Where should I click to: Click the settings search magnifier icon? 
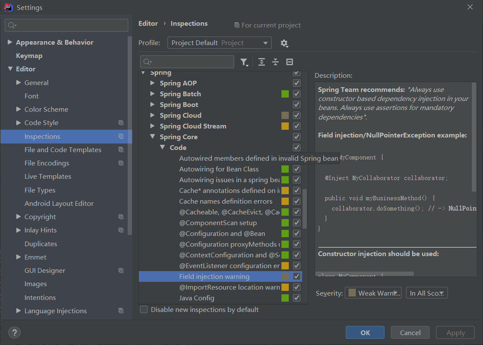(x=12, y=25)
